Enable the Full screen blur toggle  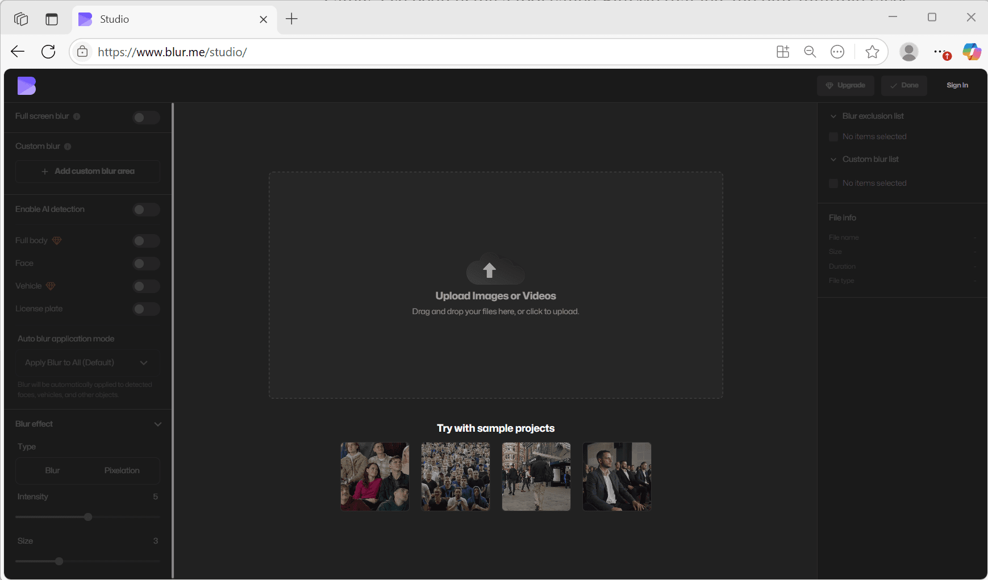(146, 118)
